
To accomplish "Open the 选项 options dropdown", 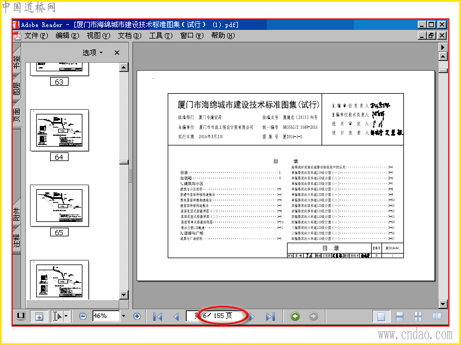I will pyautogui.click(x=92, y=52).
